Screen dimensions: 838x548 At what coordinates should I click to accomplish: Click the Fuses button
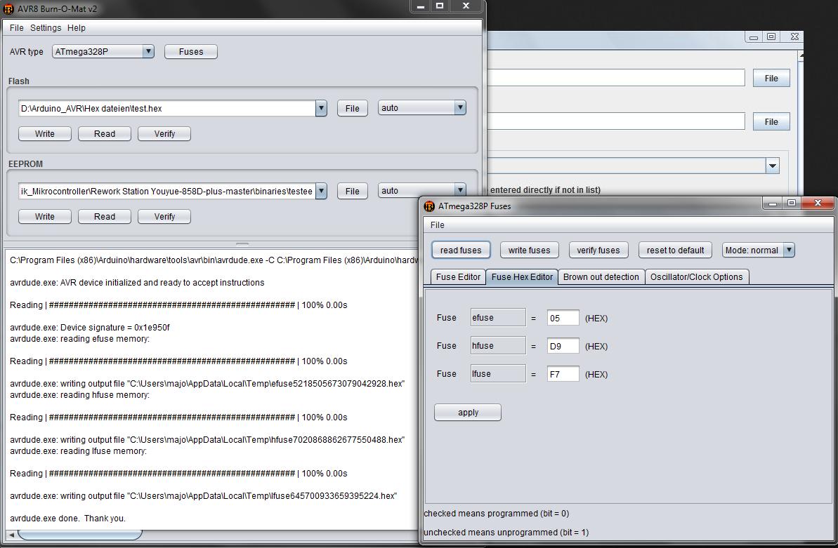click(x=191, y=52)
